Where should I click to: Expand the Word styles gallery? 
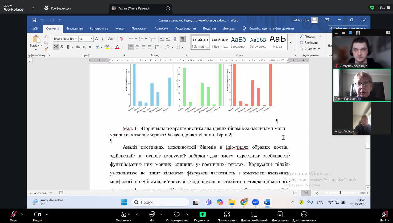(290, 42)
